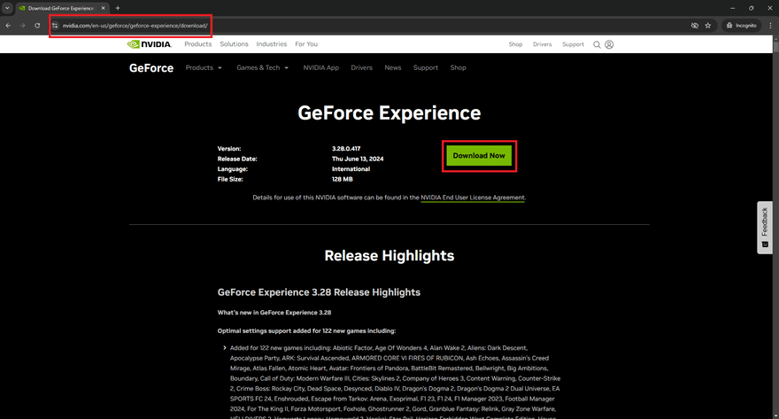The width and height of the screenshot is (779, 419).
Task: Restore down the browser window
Action: tap(752, 8)
